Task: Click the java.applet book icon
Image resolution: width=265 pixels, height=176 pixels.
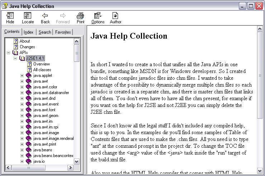Action: (x=29, y=75)
